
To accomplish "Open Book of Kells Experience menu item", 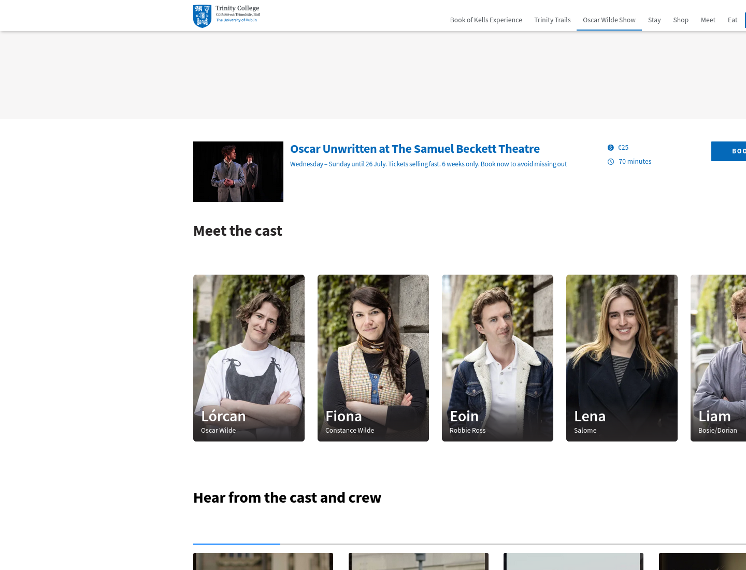I will pyautogui.click(x=486, y=20).
